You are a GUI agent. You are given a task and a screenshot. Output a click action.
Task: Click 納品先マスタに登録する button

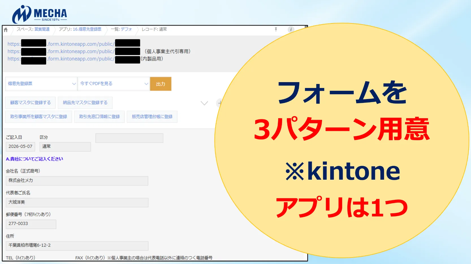85,103
